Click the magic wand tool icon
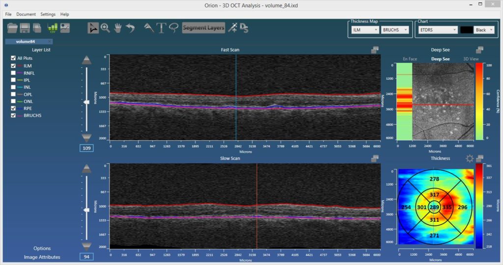This screenshot has width=503, height=265. pyautogui.click(x=232, y=28)
